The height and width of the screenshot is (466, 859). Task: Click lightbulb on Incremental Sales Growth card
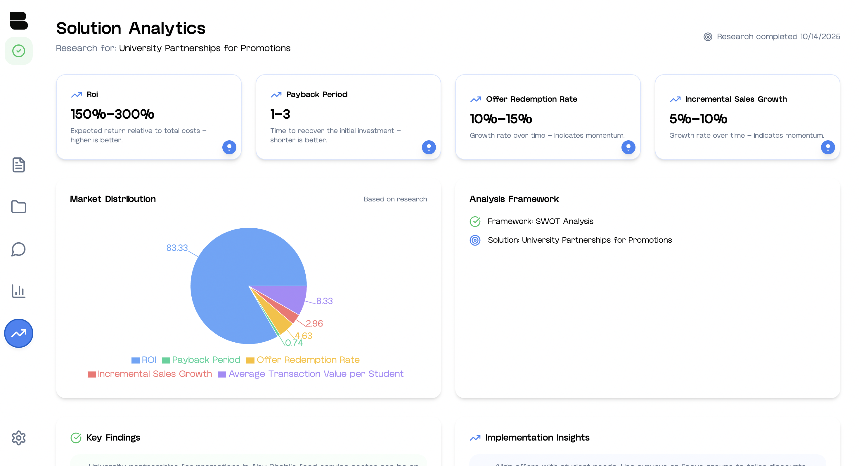click(x=828, y=147)
